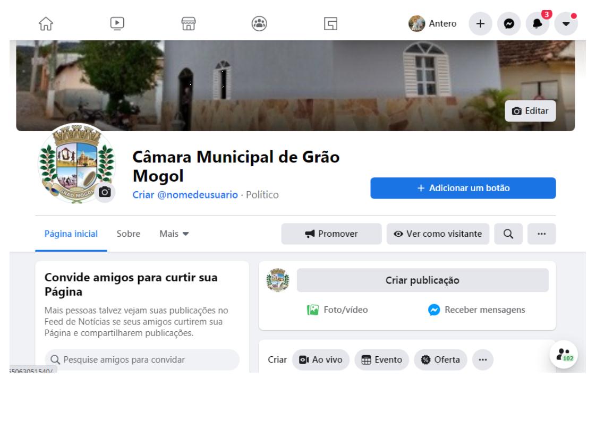Expand the Mais tab dropdown
Viewport: 596px width, 421px height.
pos(169,234)
